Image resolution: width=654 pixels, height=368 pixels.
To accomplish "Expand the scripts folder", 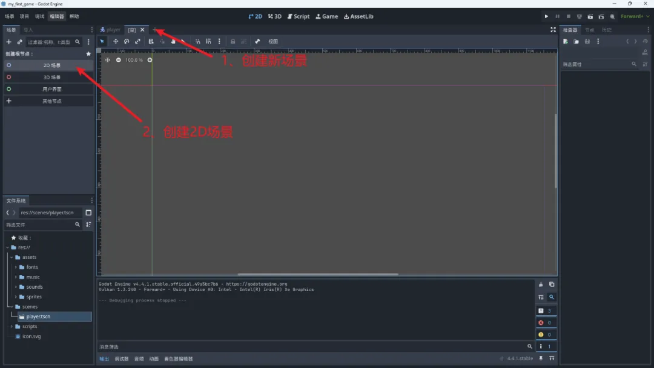I will coord(12,326).
